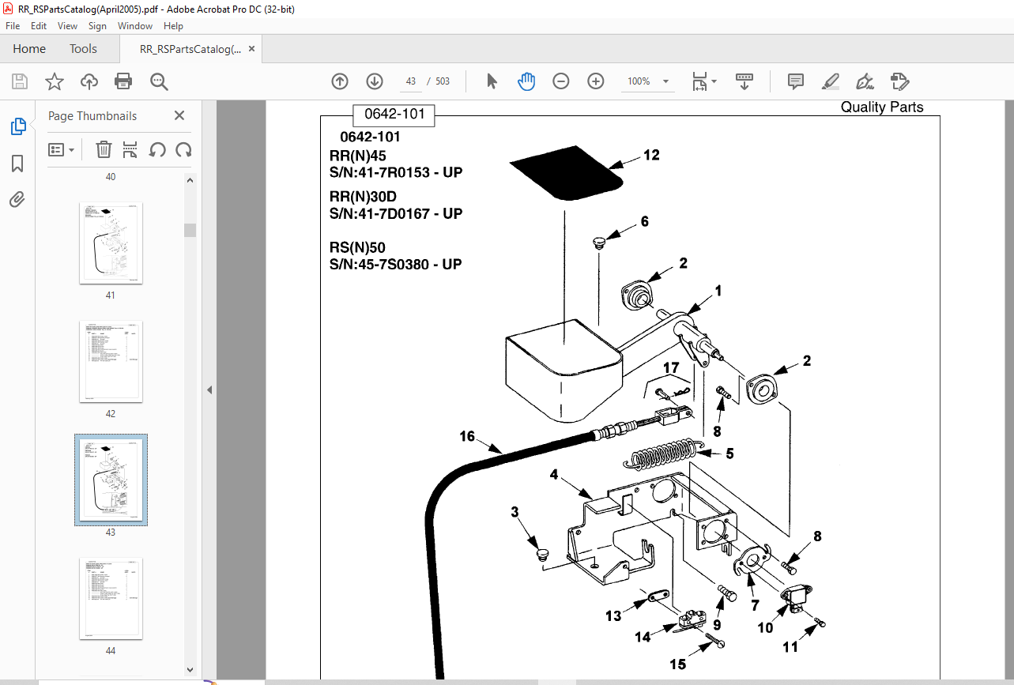Click the read mode keyboard icon
This screenshot has width=1014, height=685.
(x=744, y=81)
